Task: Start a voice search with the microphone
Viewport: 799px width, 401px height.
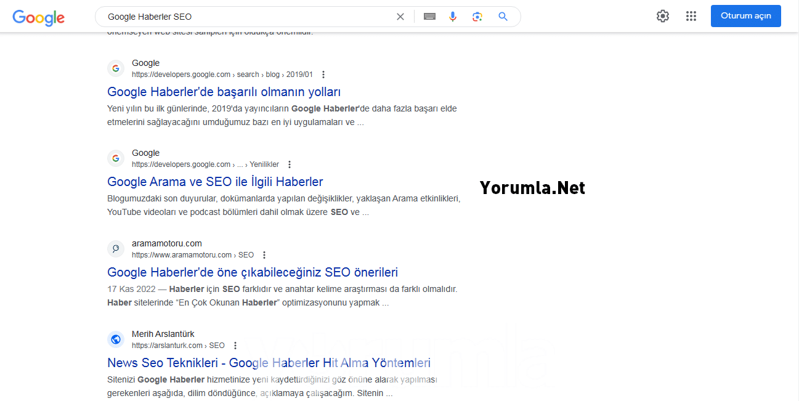Action: pyautogui.click(x=453, y=17)
